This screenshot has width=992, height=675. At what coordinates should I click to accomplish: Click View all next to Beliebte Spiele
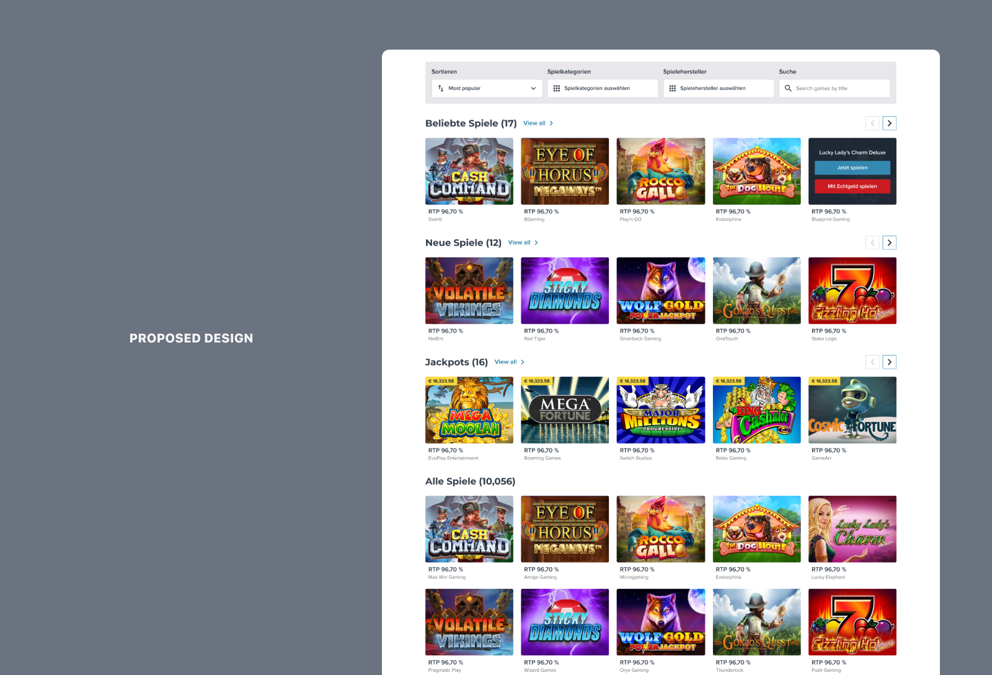[x=538, y=123]
